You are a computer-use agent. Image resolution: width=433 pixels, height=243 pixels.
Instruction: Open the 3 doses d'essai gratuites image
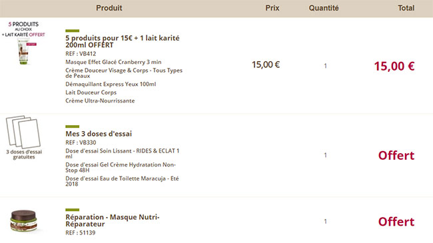(x=24, y=137)
